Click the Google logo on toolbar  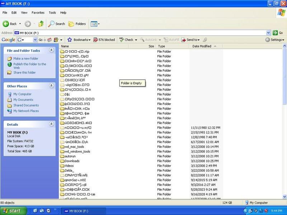click(8, 40)
